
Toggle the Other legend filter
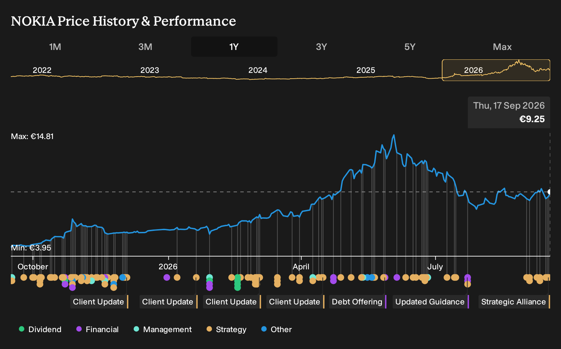(x=276, y=329)
